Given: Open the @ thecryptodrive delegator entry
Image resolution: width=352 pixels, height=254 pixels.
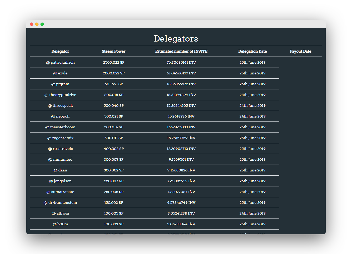Looking at the screenshot, I should 60,95.
